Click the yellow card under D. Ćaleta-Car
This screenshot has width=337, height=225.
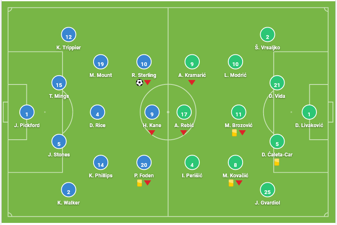(x=277, y=162)
